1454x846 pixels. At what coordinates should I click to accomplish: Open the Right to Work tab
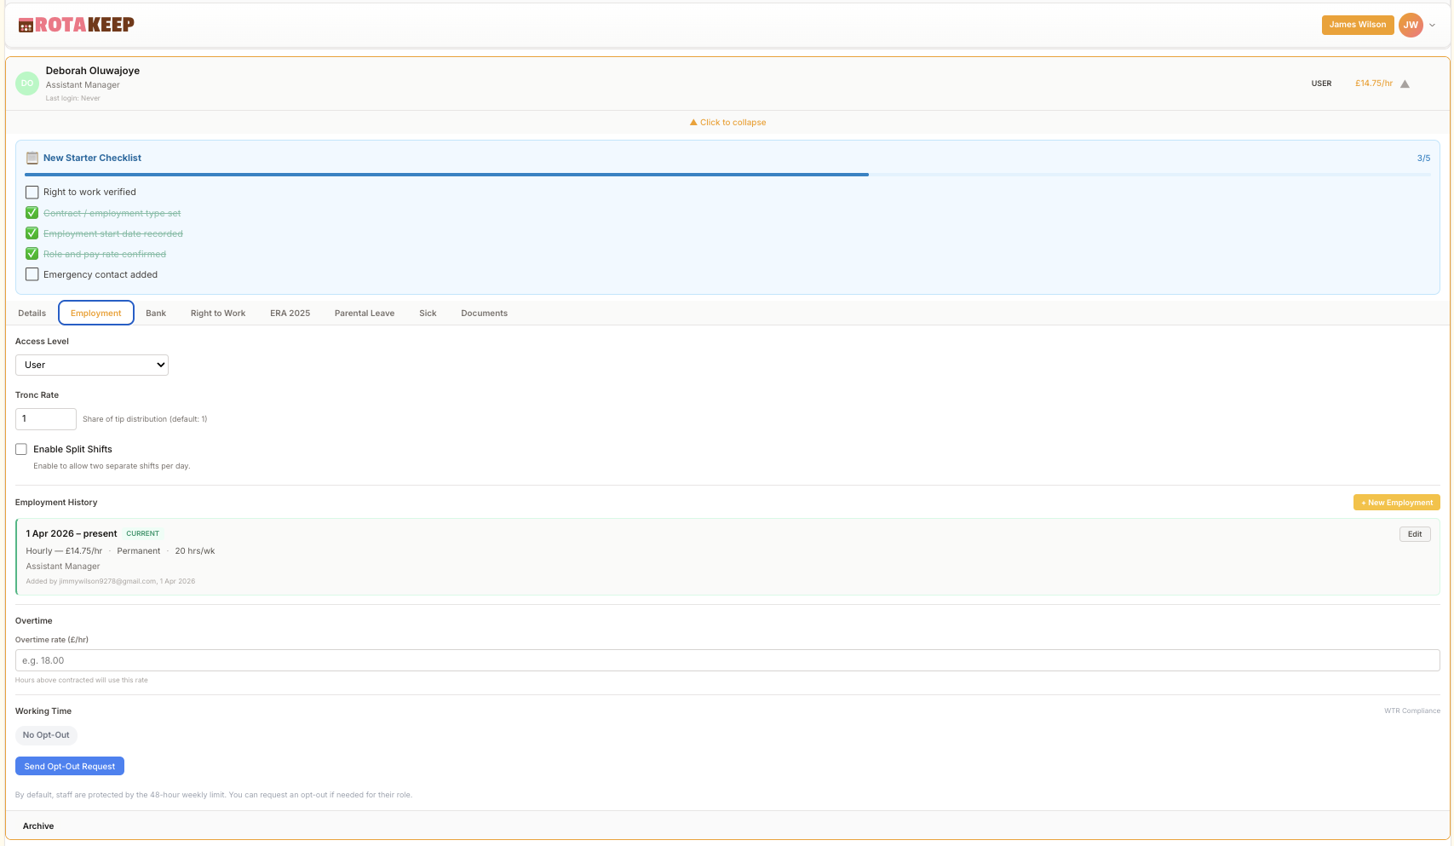coord(218,314)
